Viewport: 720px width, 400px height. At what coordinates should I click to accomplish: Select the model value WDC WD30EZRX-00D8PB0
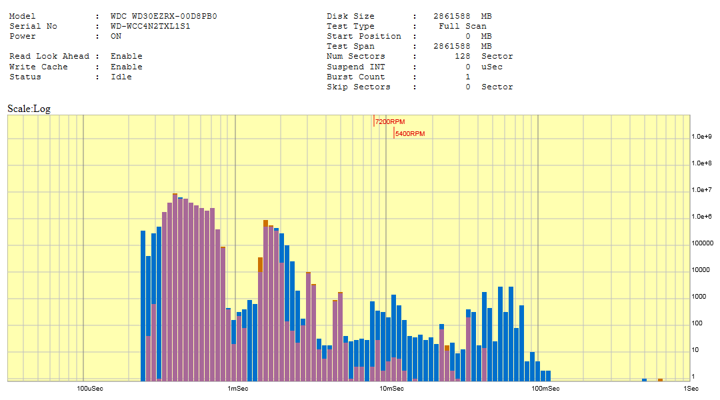(x=173, y=16)
